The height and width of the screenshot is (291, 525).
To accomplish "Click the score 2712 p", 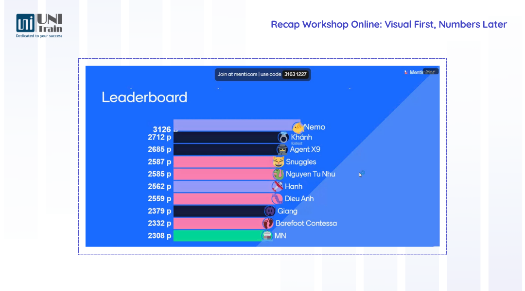I will click(159, 137).
